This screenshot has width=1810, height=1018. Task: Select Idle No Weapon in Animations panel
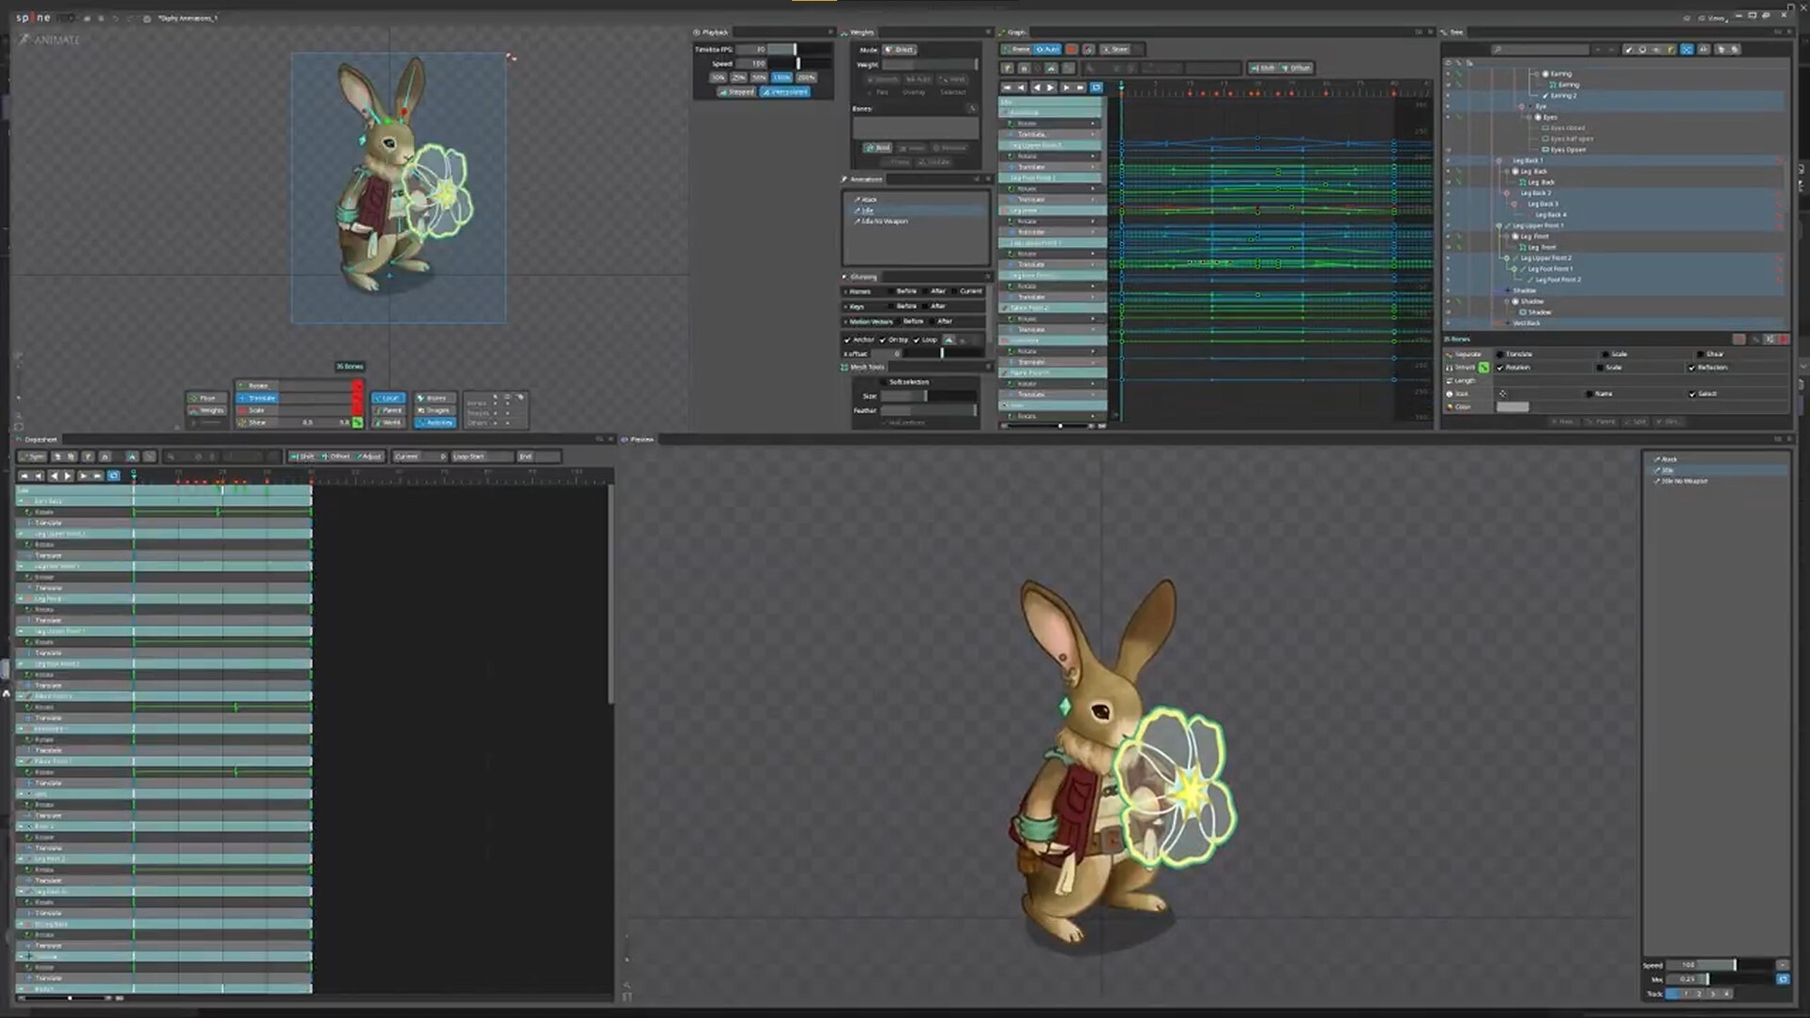click(x=884, y=222)
